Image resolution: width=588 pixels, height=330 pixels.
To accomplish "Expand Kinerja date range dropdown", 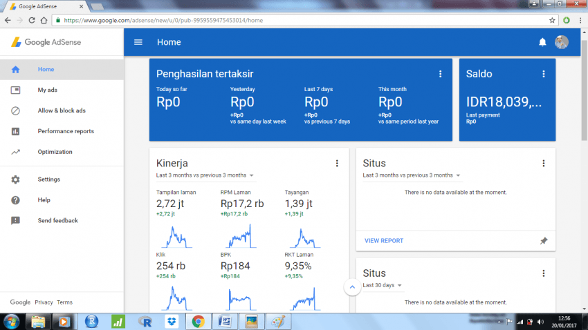I will (x=252, y=175).
